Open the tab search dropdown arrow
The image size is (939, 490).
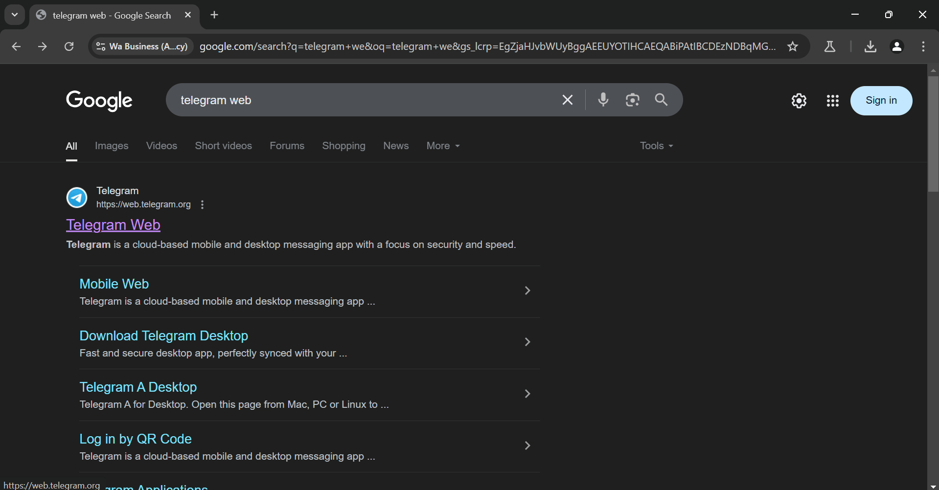(x=15, y=15)
